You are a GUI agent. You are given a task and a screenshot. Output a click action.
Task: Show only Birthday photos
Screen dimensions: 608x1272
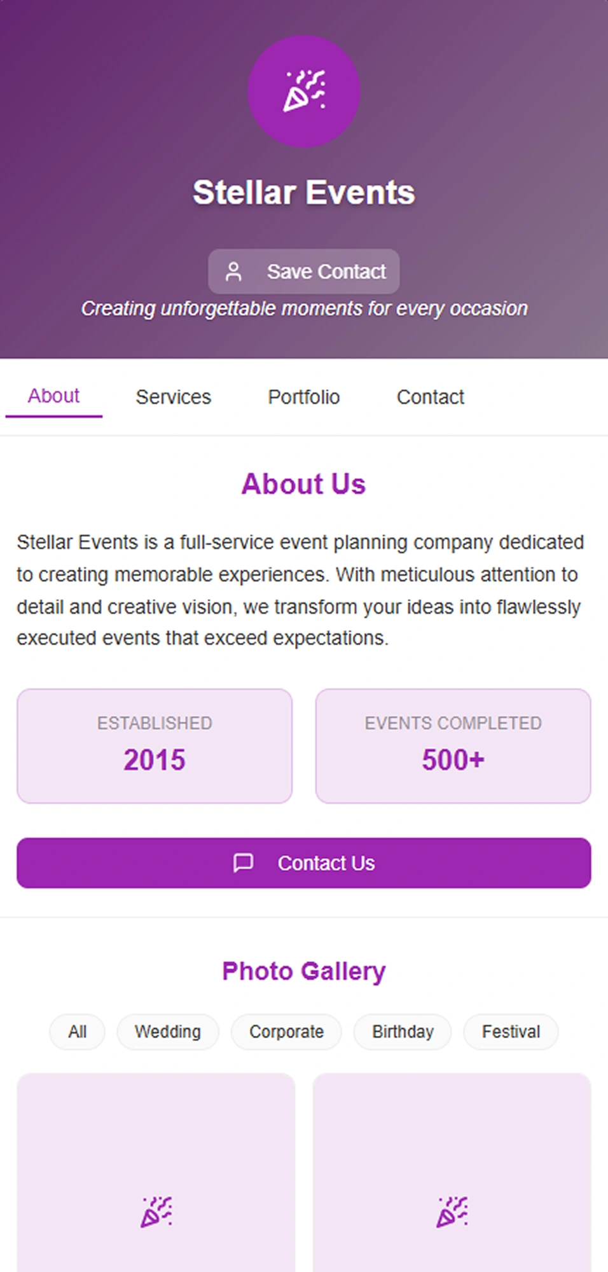[403, 1032]
